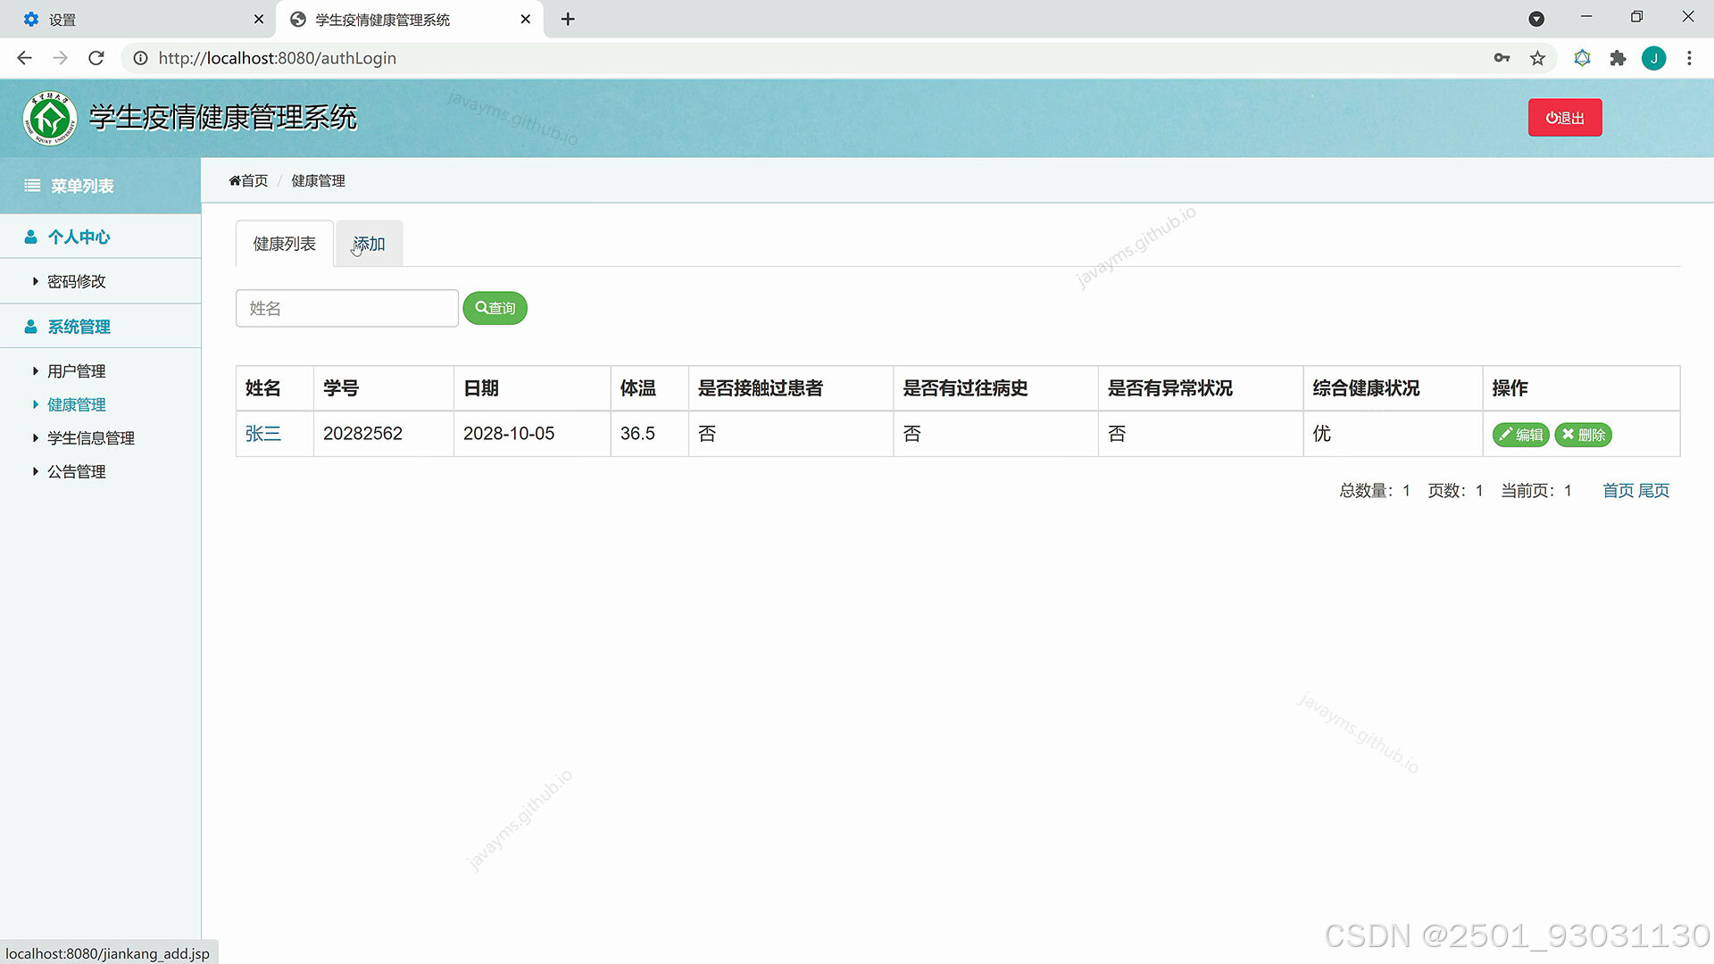Click the student number 20282562 cell
This screenshot has height=964, width=1714.
pos(383,434)
